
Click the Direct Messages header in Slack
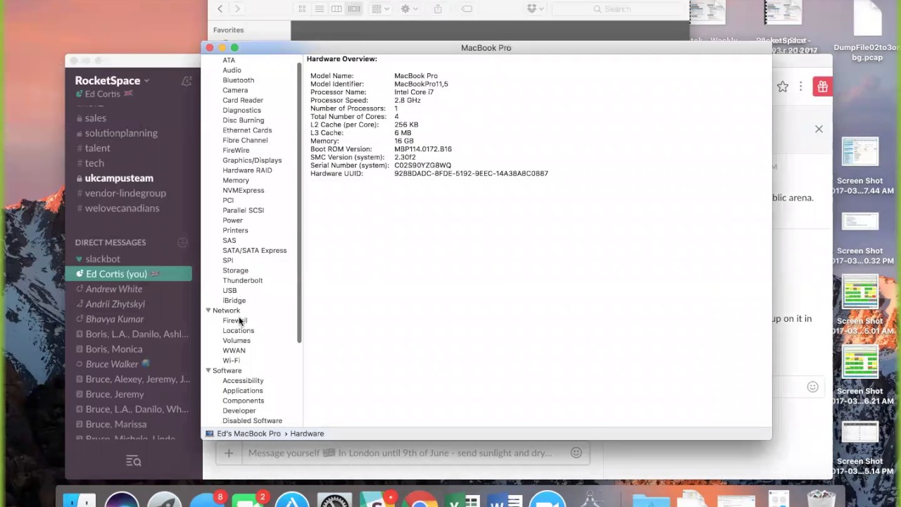click(x=111, y=242)
